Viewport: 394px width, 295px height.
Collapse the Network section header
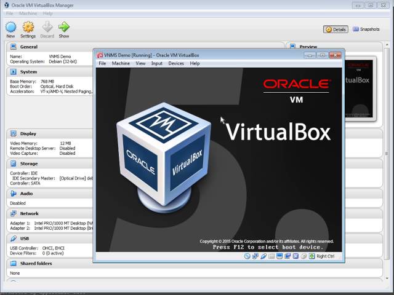tap(30, 213)
